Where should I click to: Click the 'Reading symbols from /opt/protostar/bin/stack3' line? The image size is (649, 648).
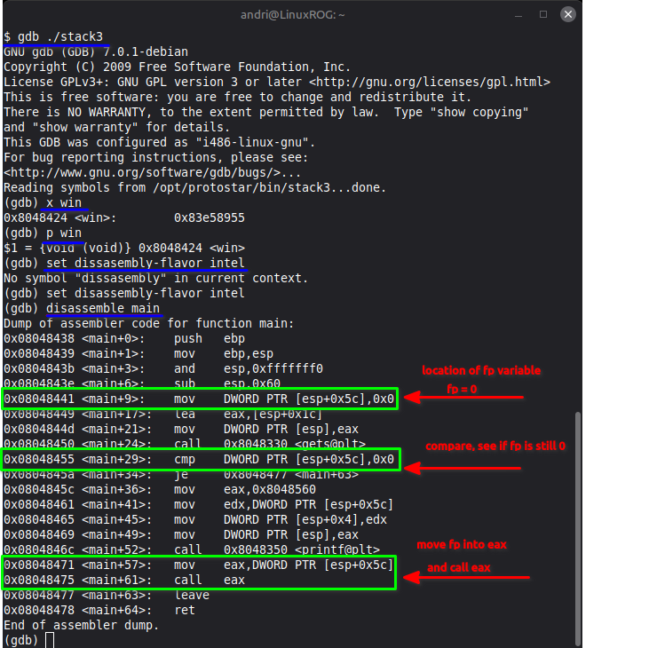(195, 188)
